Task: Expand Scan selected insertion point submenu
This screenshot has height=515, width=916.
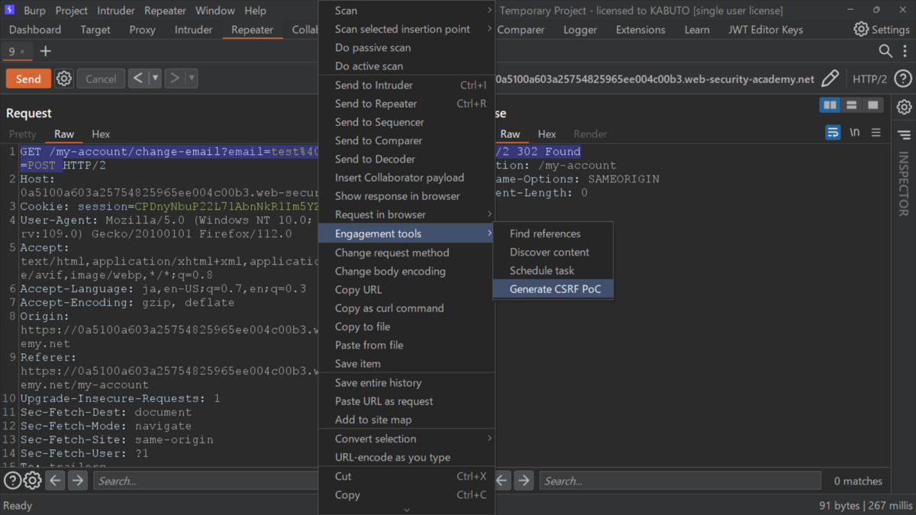Action: click(489, 29)
